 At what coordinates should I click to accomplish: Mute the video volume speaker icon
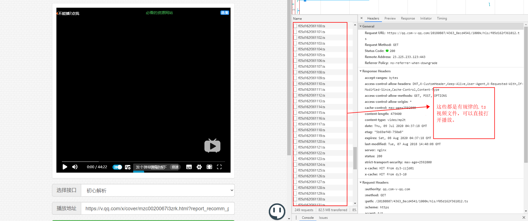(75, 167)
